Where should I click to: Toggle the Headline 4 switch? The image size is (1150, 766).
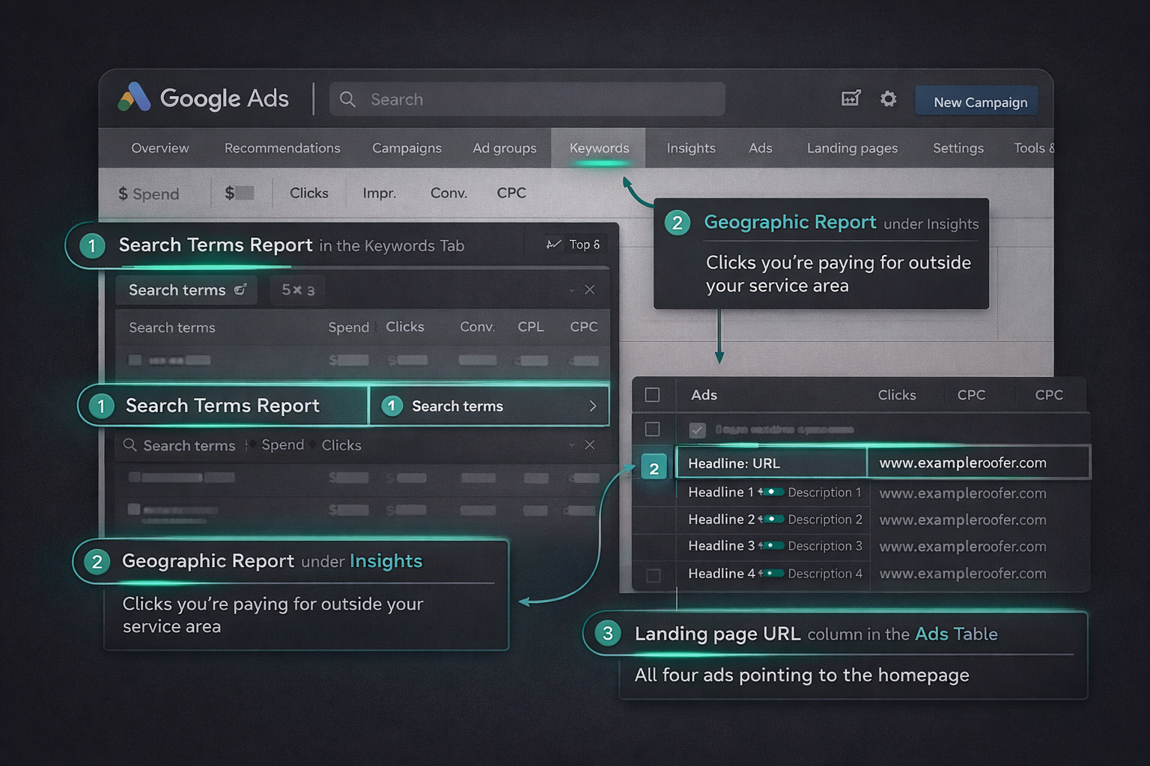coord(771,573)
